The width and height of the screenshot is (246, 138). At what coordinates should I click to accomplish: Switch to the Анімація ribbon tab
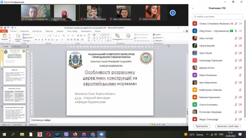pos(60,31)
